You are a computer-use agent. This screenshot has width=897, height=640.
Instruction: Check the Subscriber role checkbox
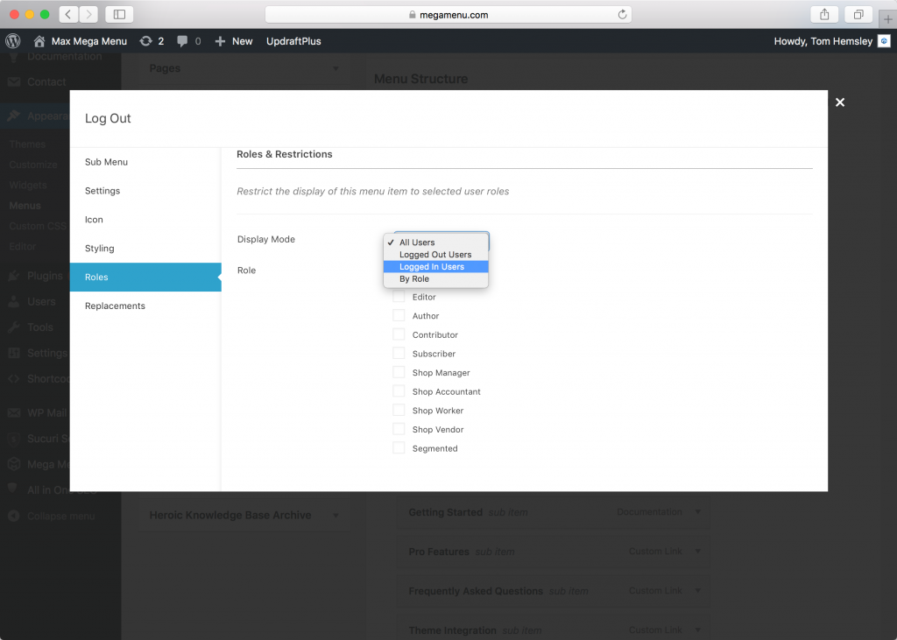click(x=397, y=353)
